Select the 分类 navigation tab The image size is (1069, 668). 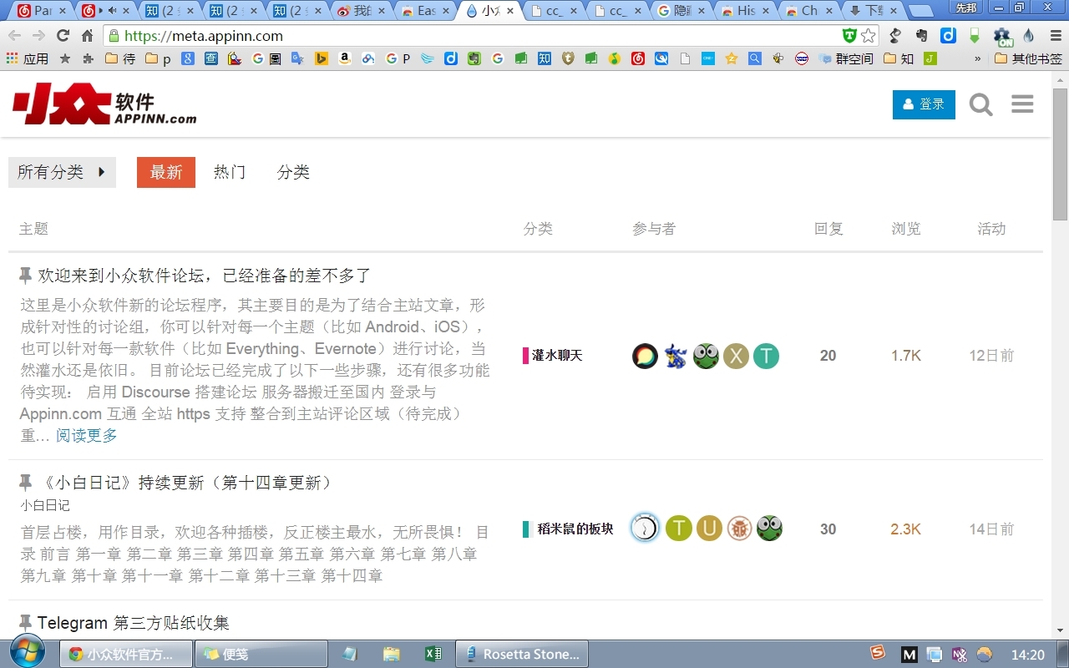(x=293, y=172)
